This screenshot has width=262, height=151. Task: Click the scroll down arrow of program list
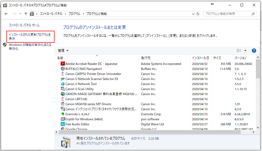click(258, 128)
